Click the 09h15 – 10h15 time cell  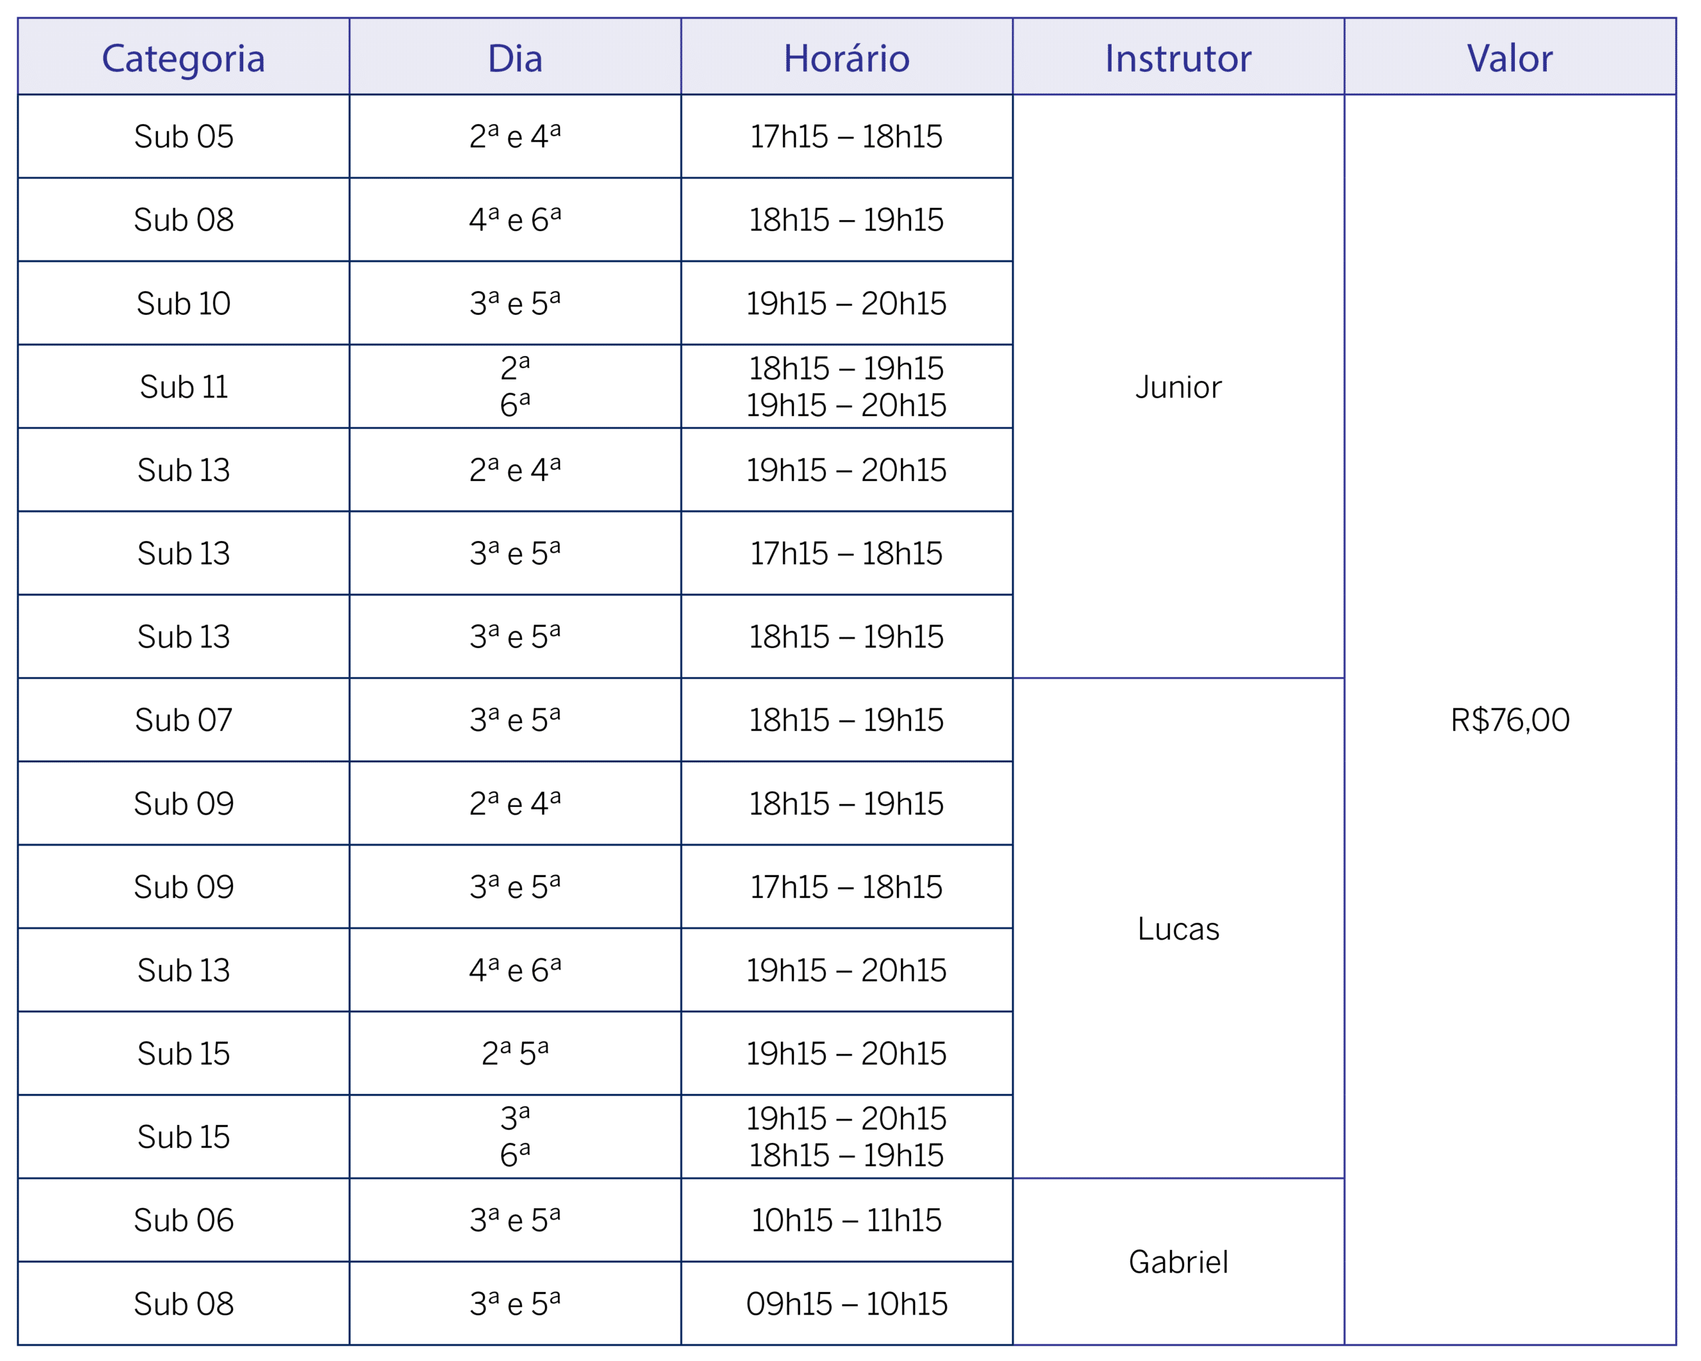click(x=846, y=1303)
